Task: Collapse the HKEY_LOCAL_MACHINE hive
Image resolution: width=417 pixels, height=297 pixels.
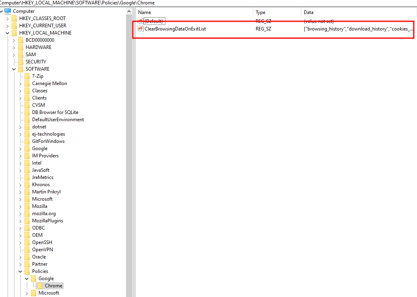Action: point(8,33)
